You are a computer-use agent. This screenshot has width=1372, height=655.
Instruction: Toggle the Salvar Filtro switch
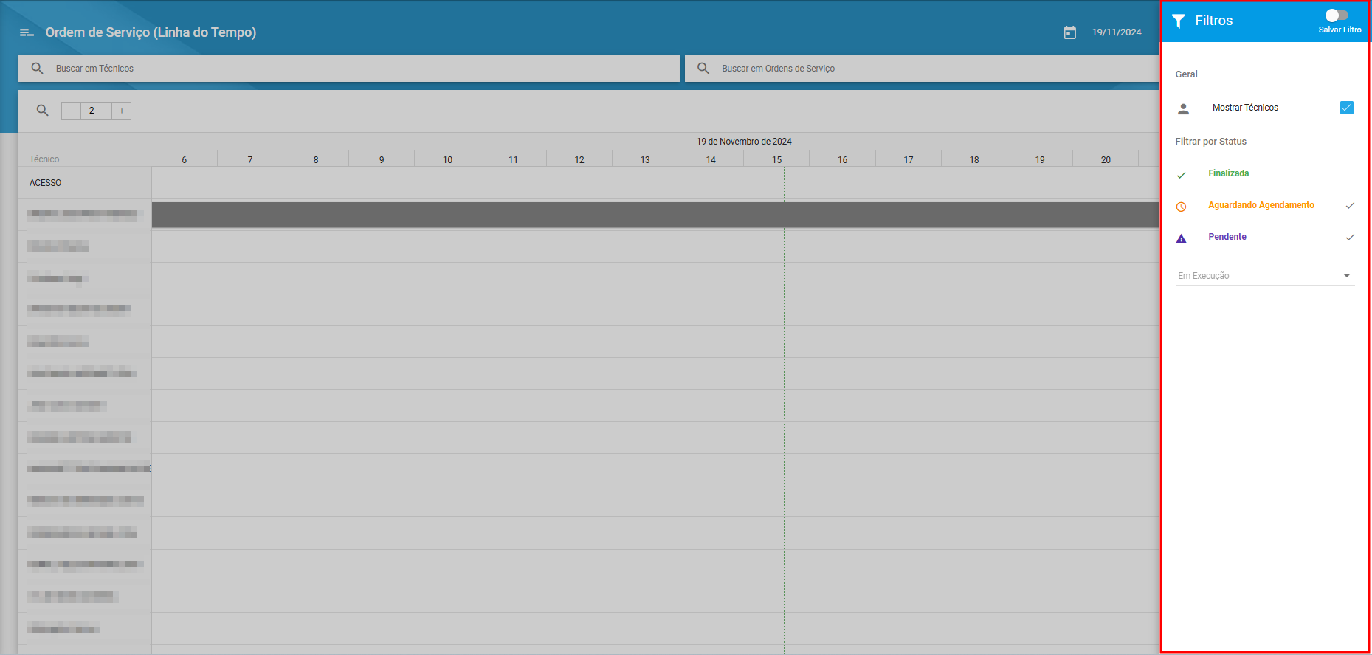click(1337, 15)
